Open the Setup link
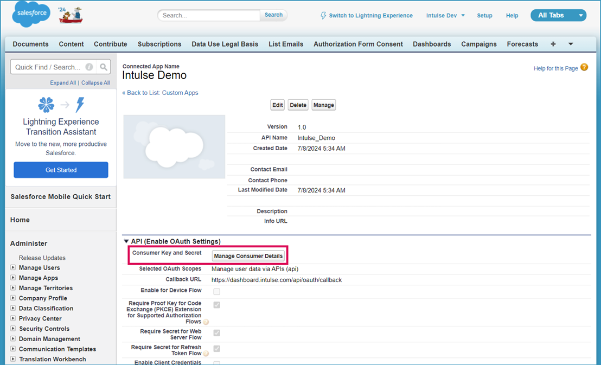 (x=484, y=16)
